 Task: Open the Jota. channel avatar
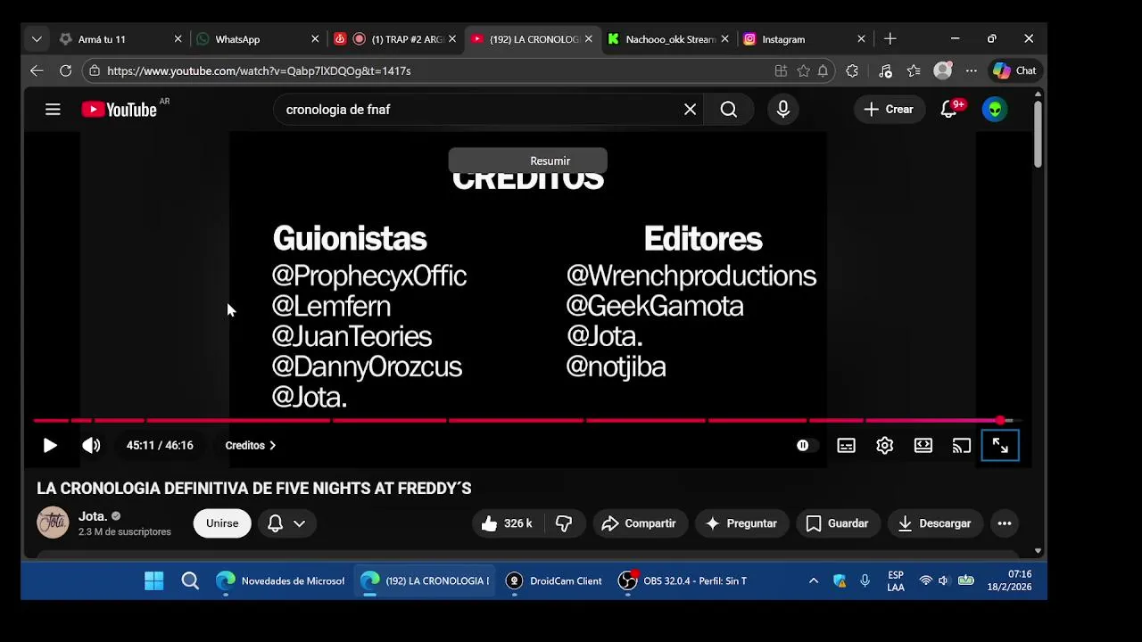coord(53,523)
